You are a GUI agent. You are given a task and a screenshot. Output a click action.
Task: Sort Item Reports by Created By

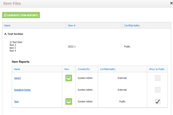pyautogui.click(x=84, y=69)
